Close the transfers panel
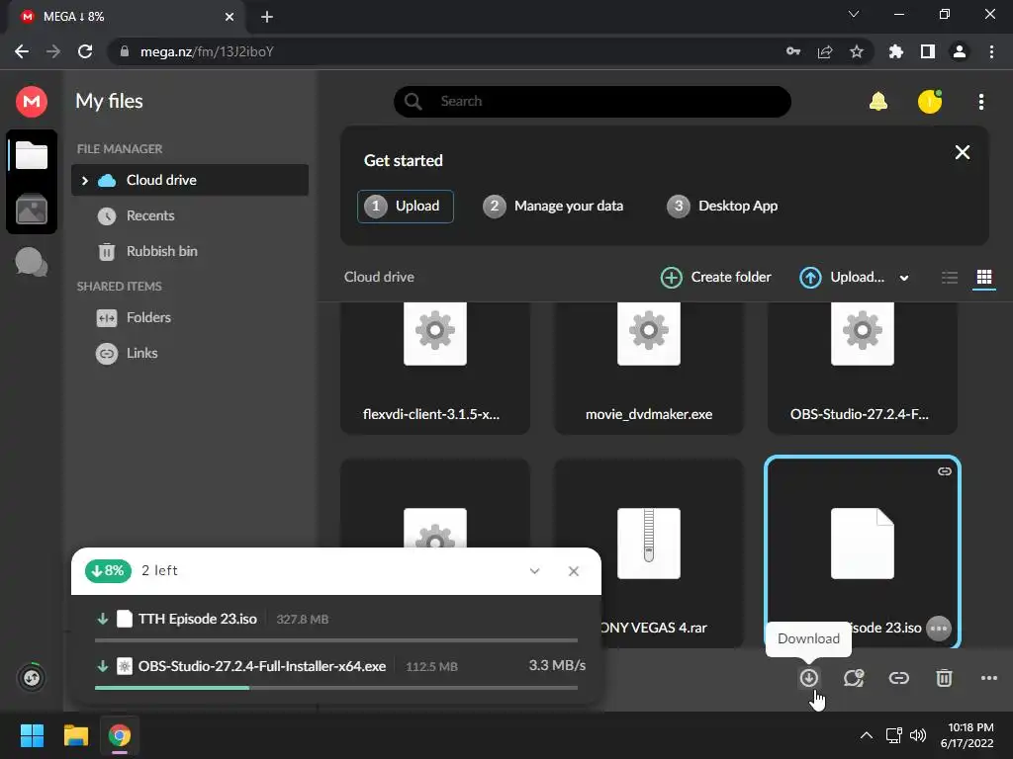Image resolution: width=1013 pixels, height=759 pixels. [x=573, y=571]
